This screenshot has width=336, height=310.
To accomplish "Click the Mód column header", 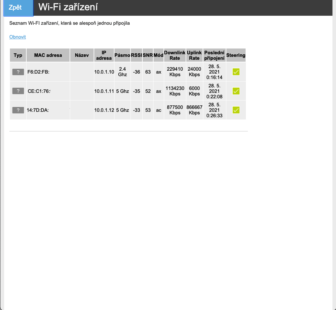I will point(159,55).
